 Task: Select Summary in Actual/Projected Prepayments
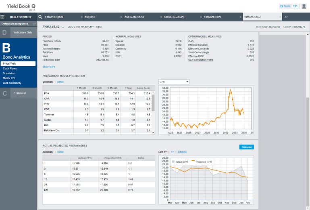pos(48,152)
